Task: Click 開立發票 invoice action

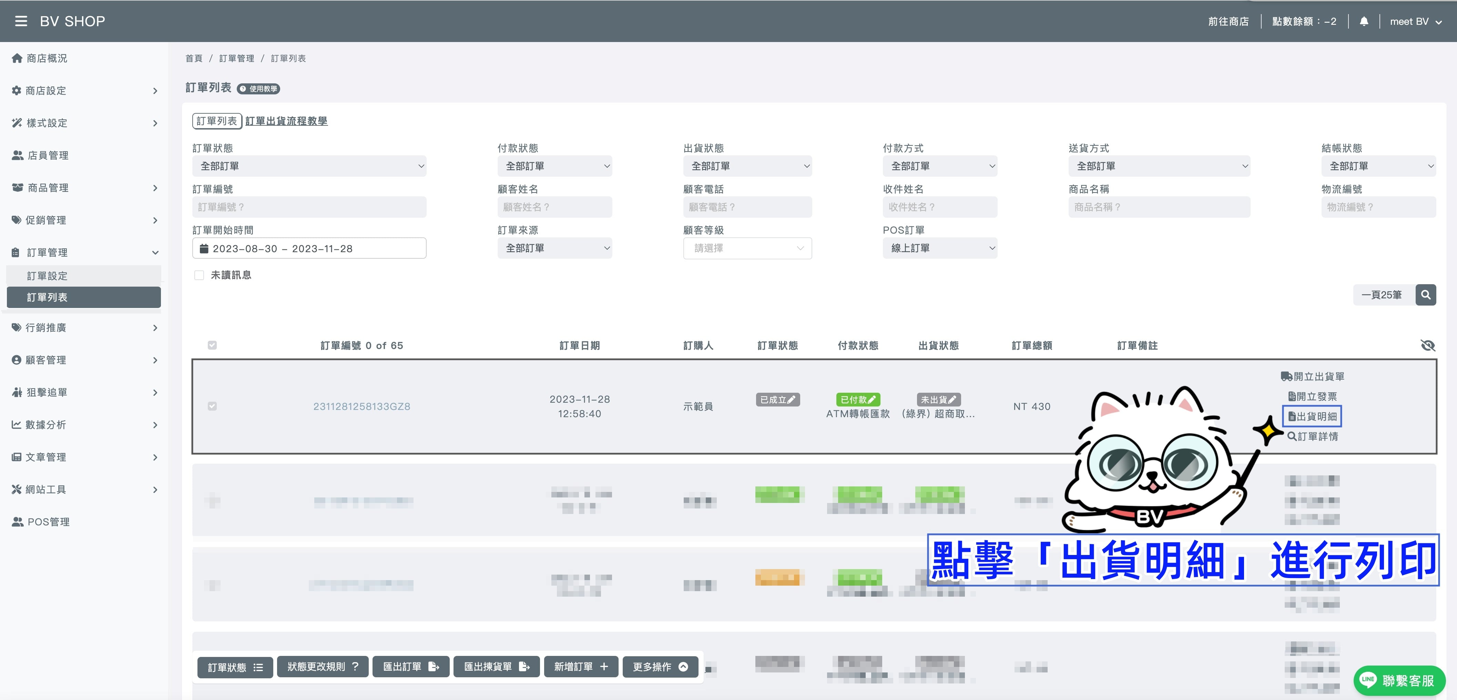Action: [x=1312, y=397]
